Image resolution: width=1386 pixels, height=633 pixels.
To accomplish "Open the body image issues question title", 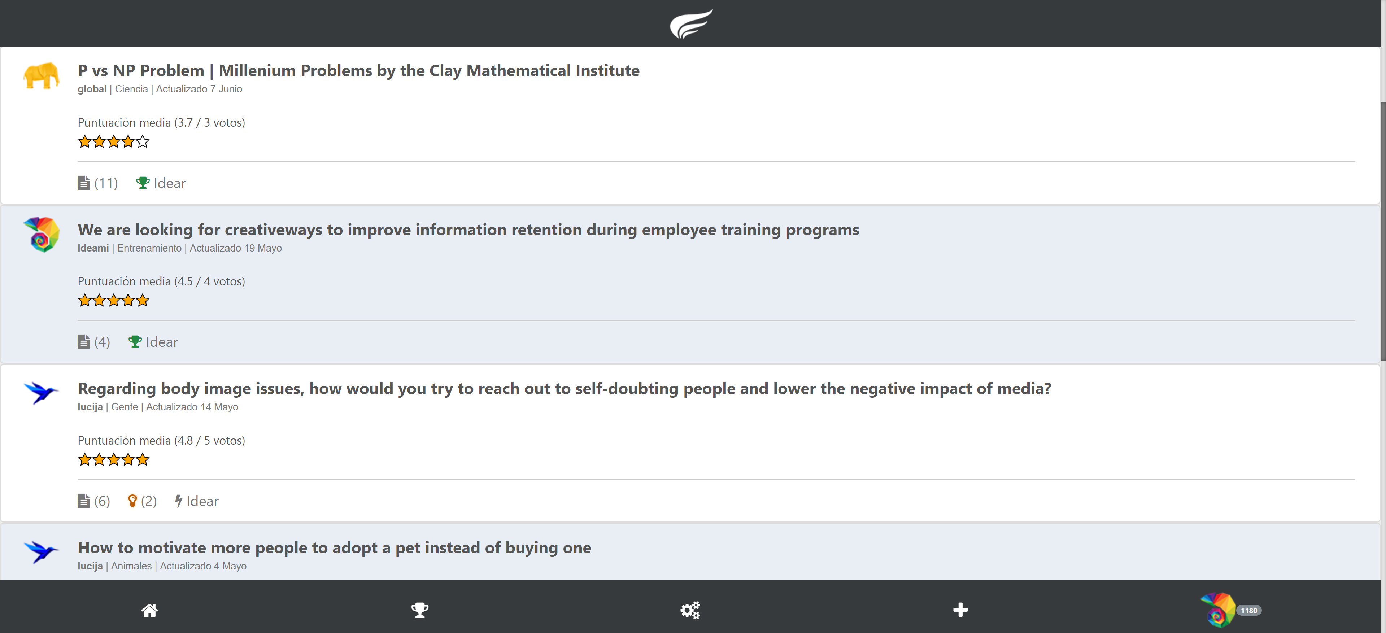I will coord(564,388).
